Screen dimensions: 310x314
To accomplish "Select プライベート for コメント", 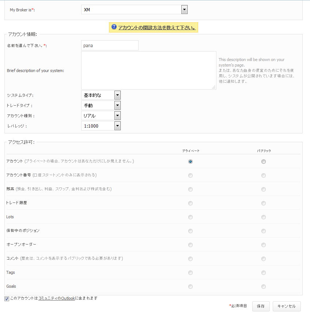I will pos(190,258).
